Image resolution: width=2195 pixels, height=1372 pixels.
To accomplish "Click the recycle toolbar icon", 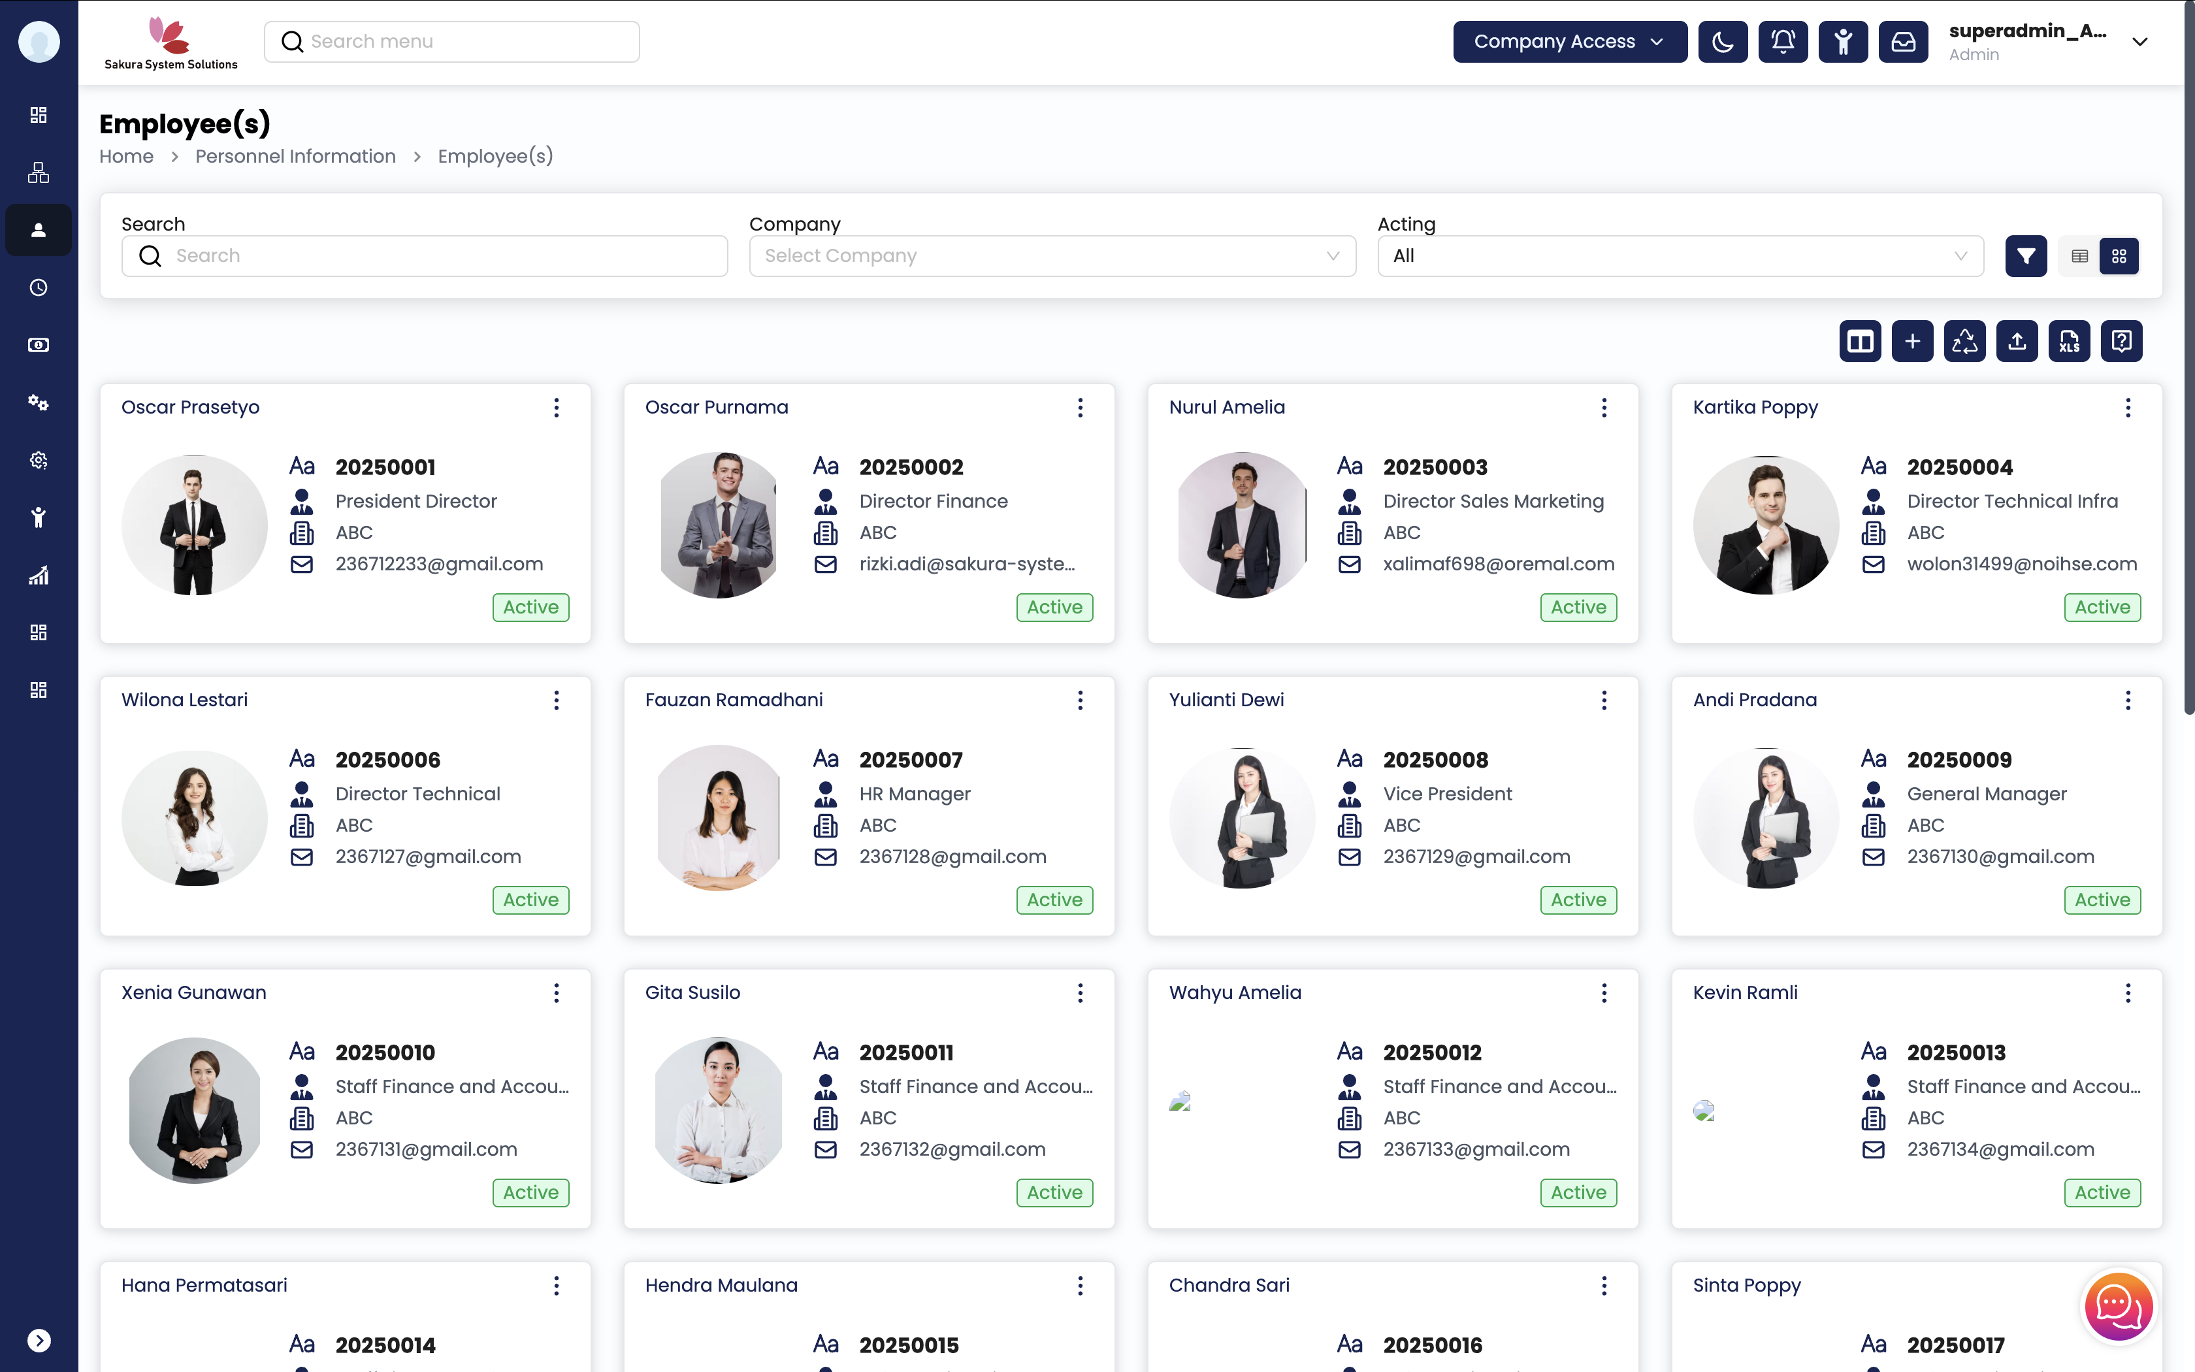I will click(1964, 341).
